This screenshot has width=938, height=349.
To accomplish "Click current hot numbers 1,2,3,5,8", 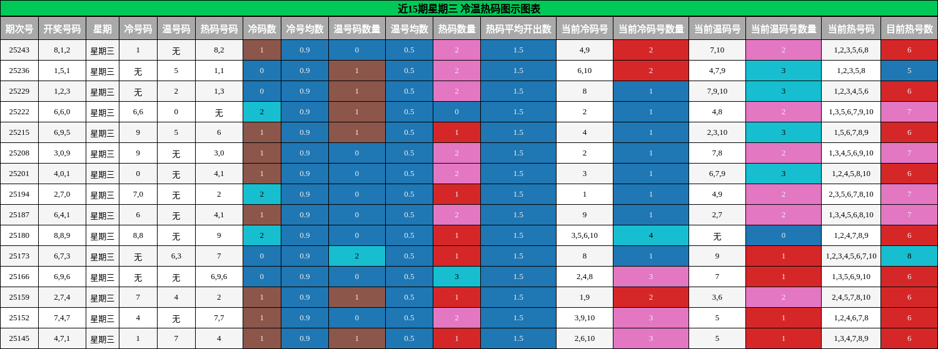I will pos(851,71).
